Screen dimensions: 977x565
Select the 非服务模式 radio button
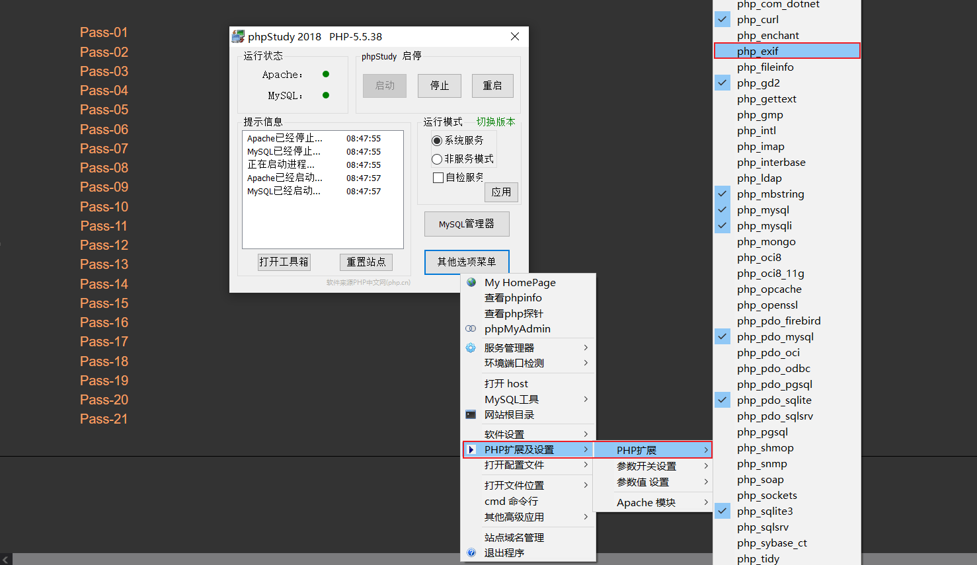click(x=437, y=159)
